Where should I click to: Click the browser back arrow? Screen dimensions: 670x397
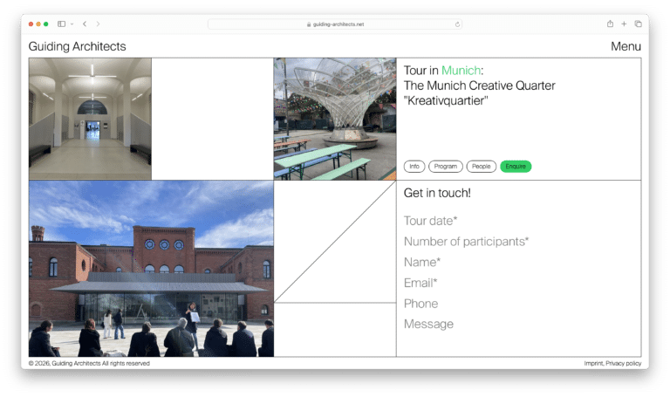point(85,24)
